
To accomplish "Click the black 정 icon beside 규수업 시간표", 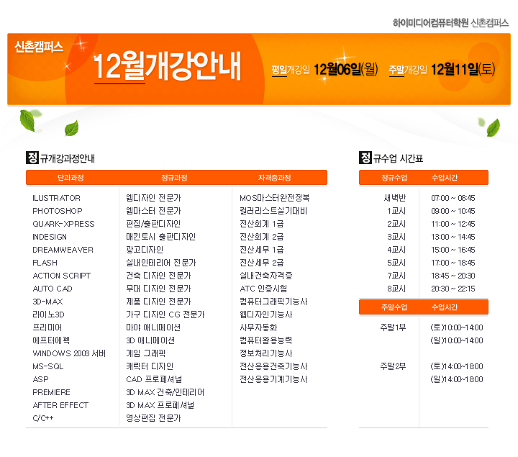I will coord(365,158).
